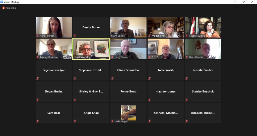Image resolution: width=257 pixels, height=136 pixels.
Task: Select Penny Bond participant tile
Action: point(128,91)
